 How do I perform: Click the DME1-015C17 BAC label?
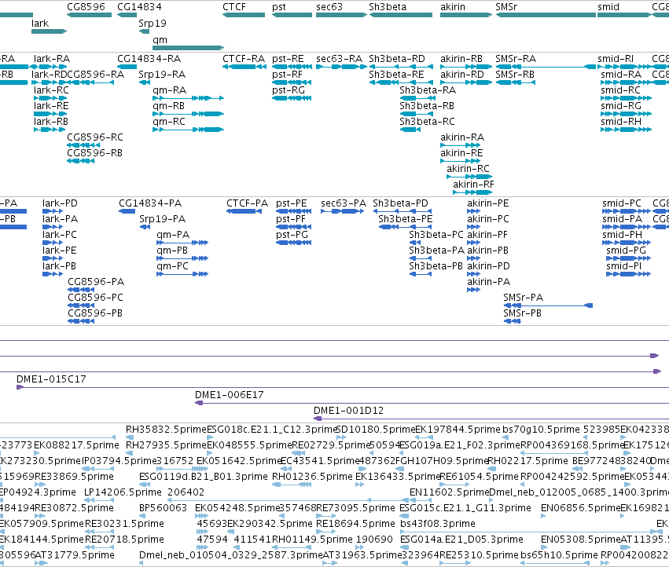51,379
